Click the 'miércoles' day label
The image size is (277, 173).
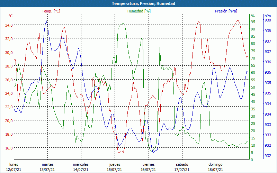point(81,164)
